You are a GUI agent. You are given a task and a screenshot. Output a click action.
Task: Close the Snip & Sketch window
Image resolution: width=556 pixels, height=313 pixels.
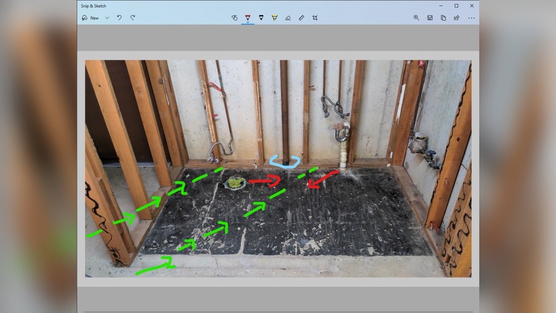point(471,6)
